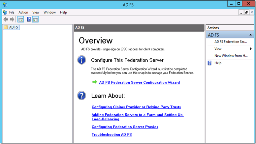Click the AD FS app icon in title bar
Image resolution: width=256 pixels, height=144 pixels.
(5, 5)
